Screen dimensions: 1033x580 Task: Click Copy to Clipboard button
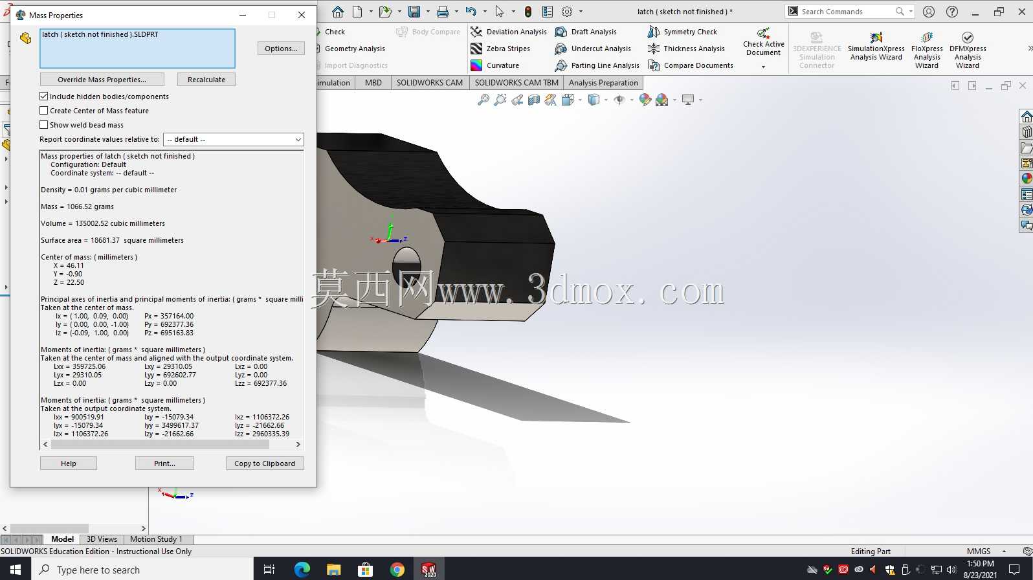click(265, 463)
